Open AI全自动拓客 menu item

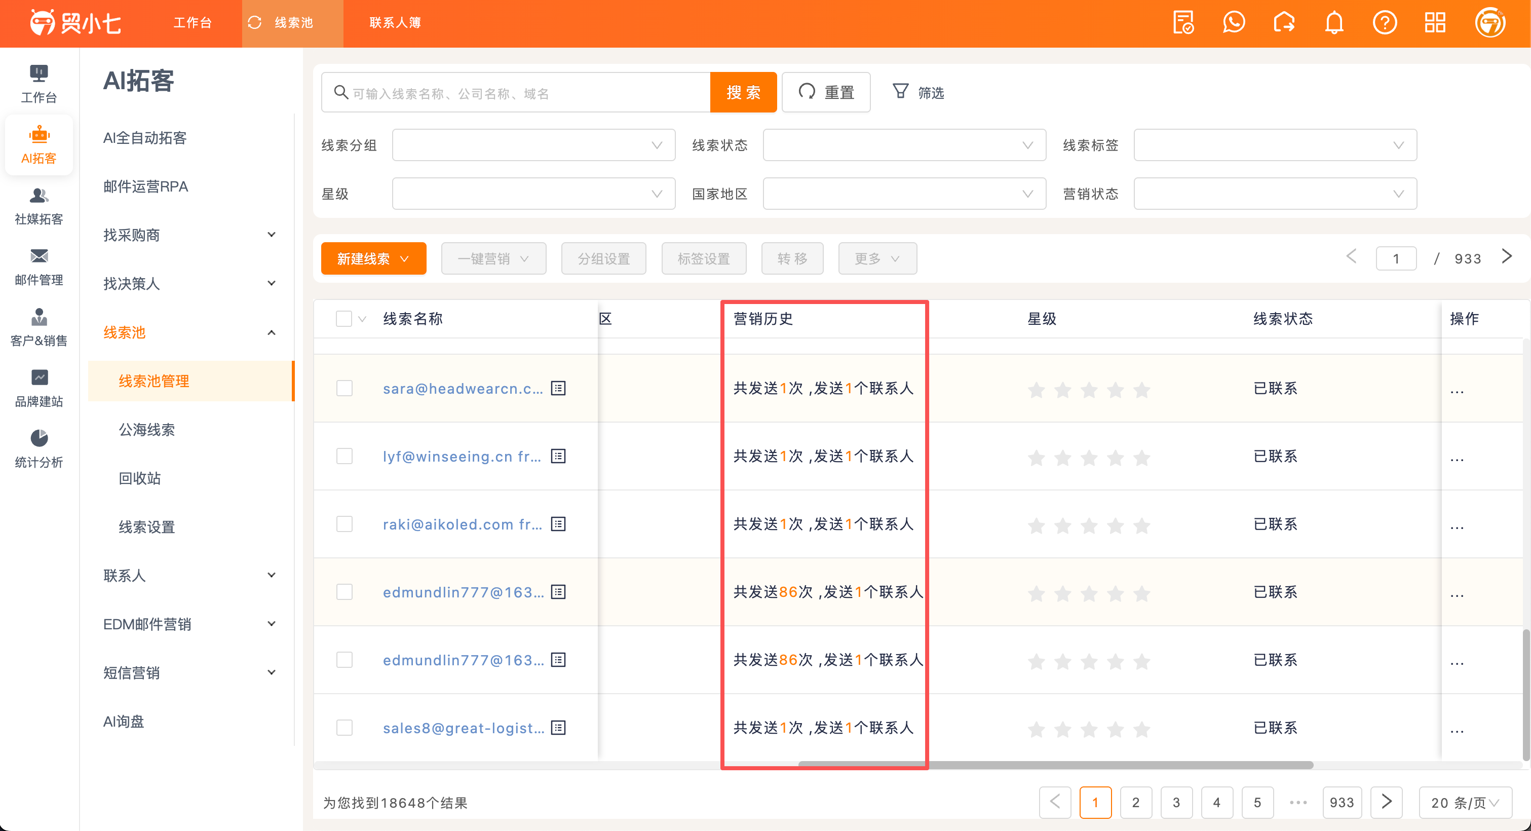click(x=145, y=138)
